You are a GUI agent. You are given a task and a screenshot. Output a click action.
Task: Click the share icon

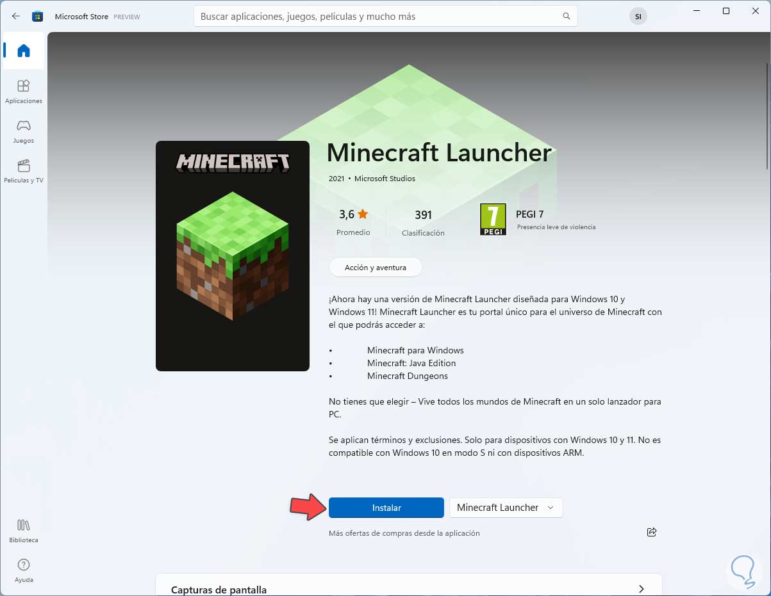(x=652, y=532)
